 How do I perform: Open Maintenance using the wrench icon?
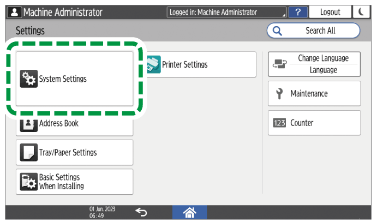click(279, 94)
